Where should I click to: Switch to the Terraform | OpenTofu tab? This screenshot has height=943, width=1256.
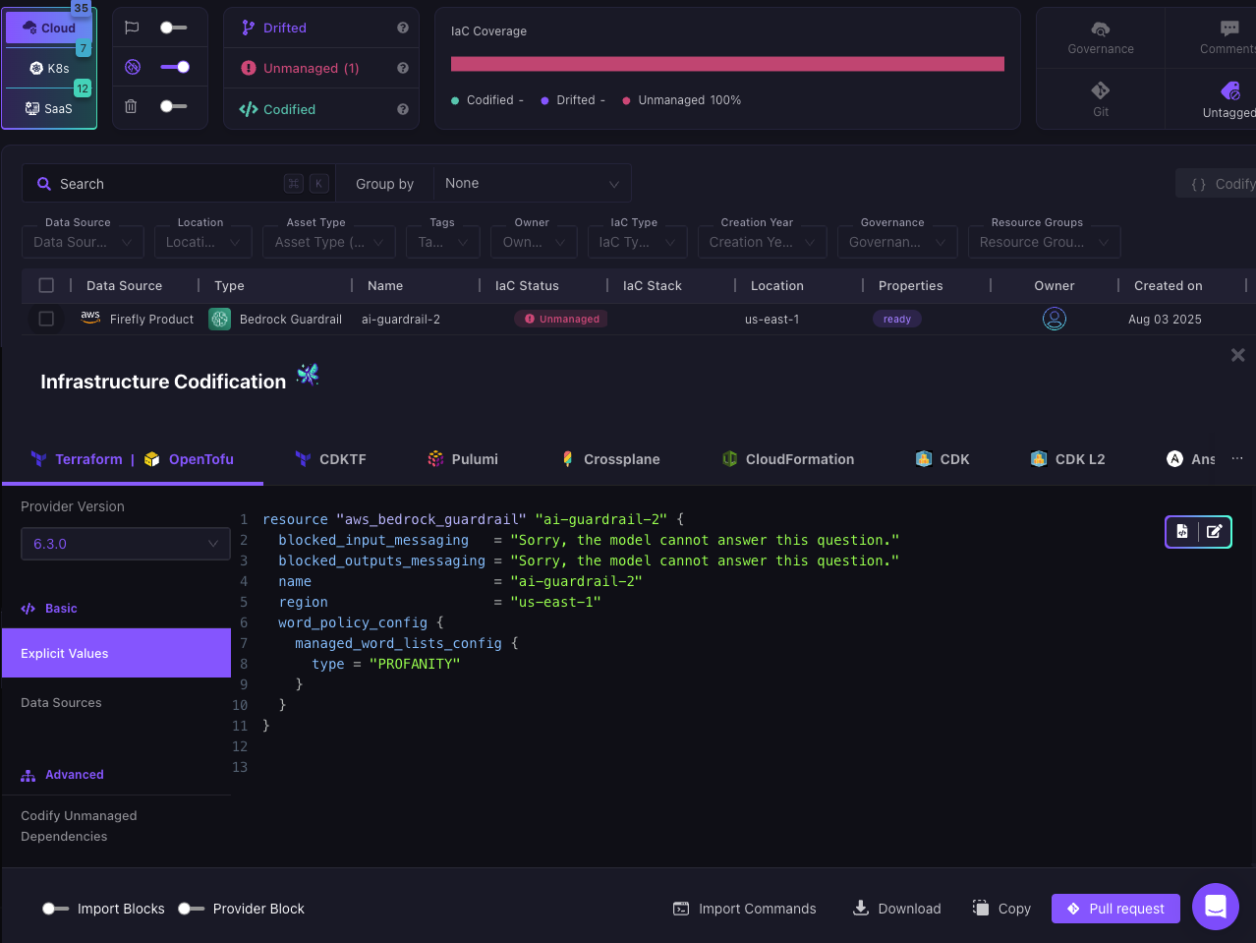pos(133,459)
